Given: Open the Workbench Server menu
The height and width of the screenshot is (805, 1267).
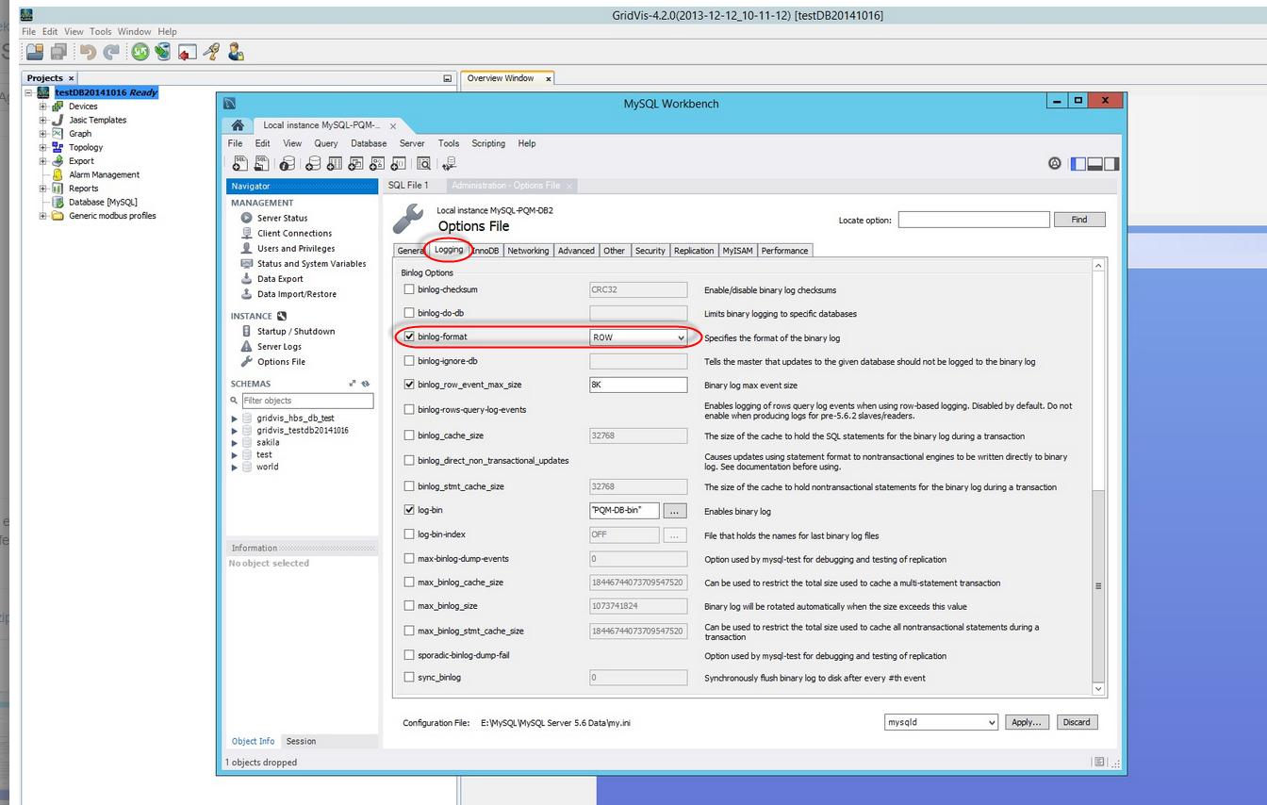Looking at the screenshot, I should [x=412, y=143].
